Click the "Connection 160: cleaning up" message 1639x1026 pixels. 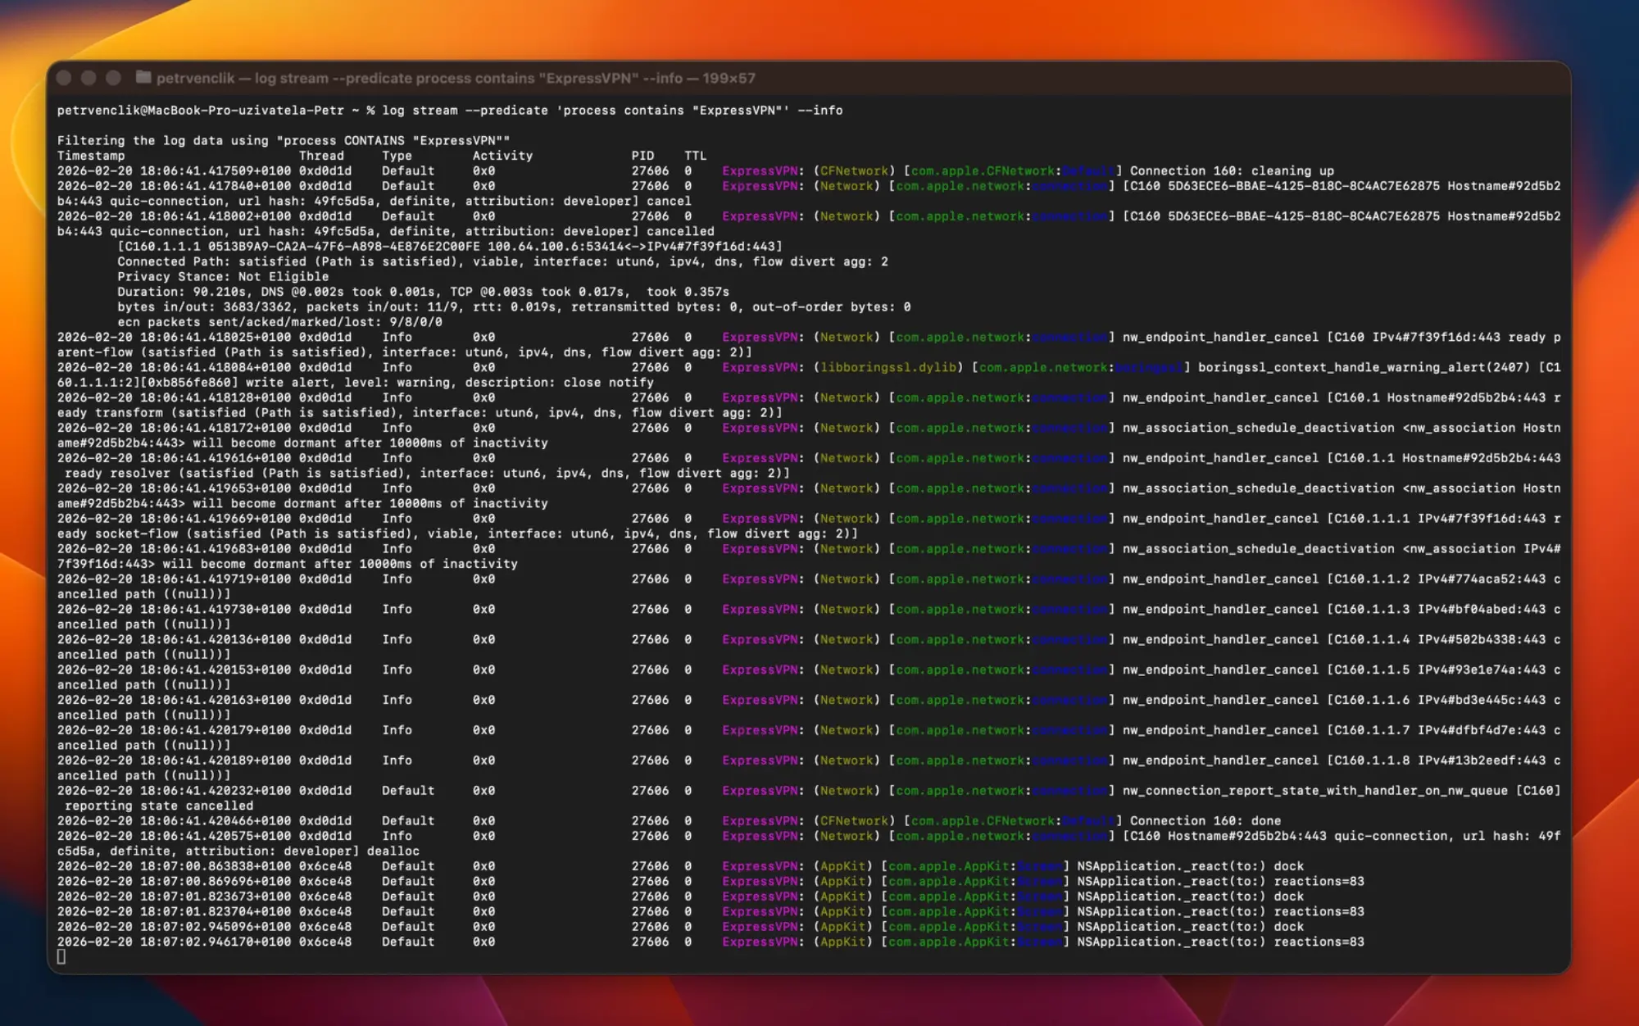pos(1232,171)
